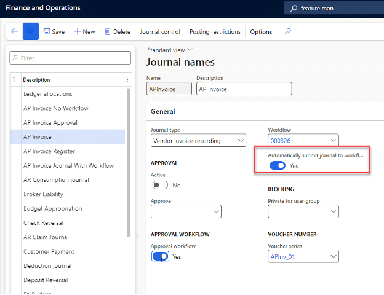Select AR Consumption journal row
This screenshot has width=384, height=295.
point(67,180)
